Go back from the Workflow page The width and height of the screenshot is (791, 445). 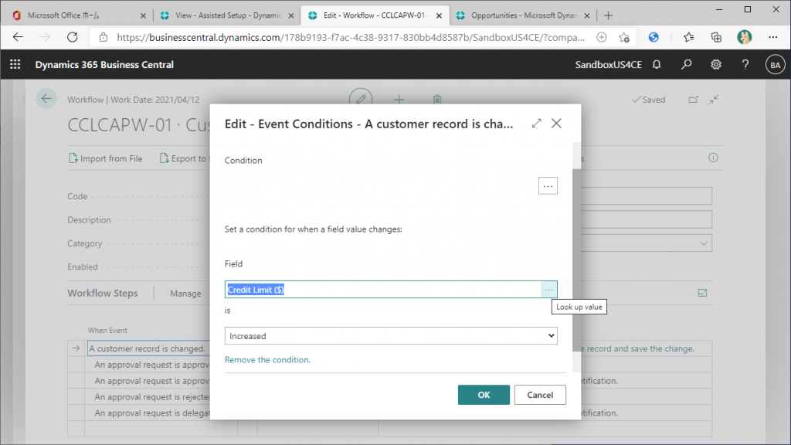(46, 99)
